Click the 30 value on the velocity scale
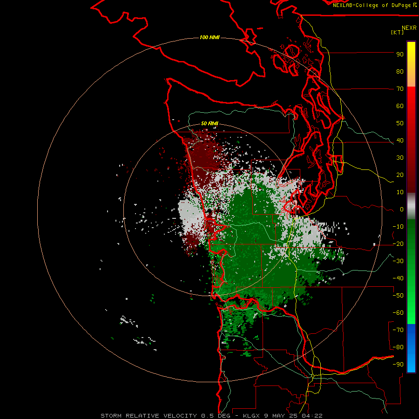The image size is (419, 419). (x=400, y=158)
